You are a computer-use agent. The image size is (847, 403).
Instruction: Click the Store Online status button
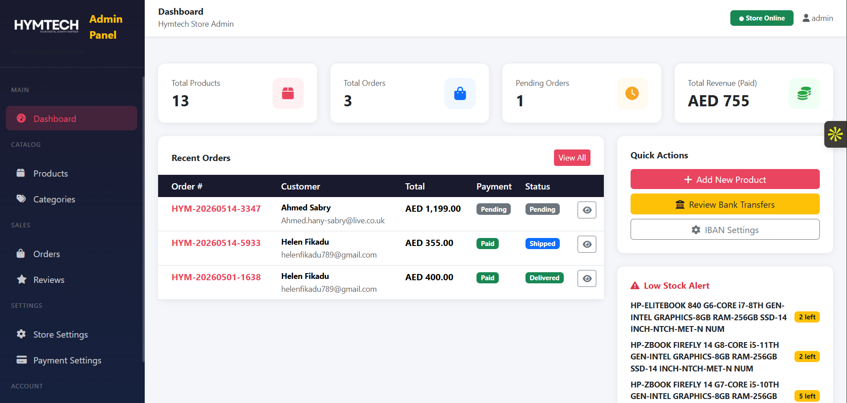(762, 18)
